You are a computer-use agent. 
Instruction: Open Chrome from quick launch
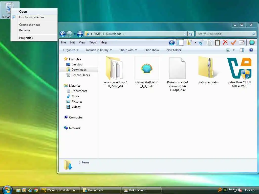click(x=36, y=190)
